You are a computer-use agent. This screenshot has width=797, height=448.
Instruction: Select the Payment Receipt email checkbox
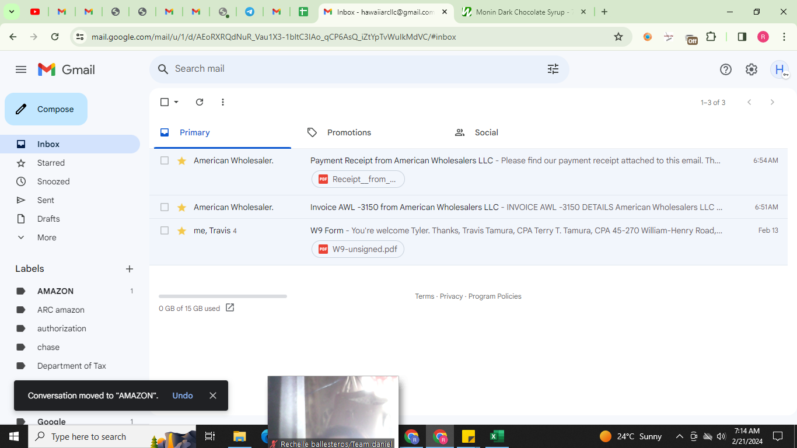165,160
